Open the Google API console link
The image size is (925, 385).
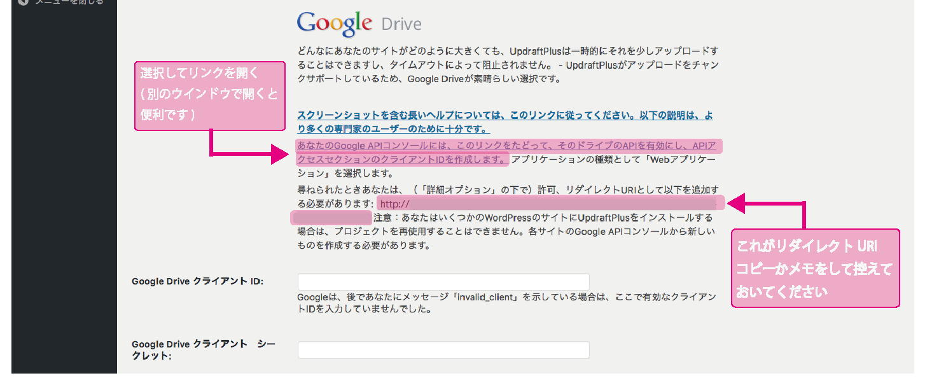(506, 153)
